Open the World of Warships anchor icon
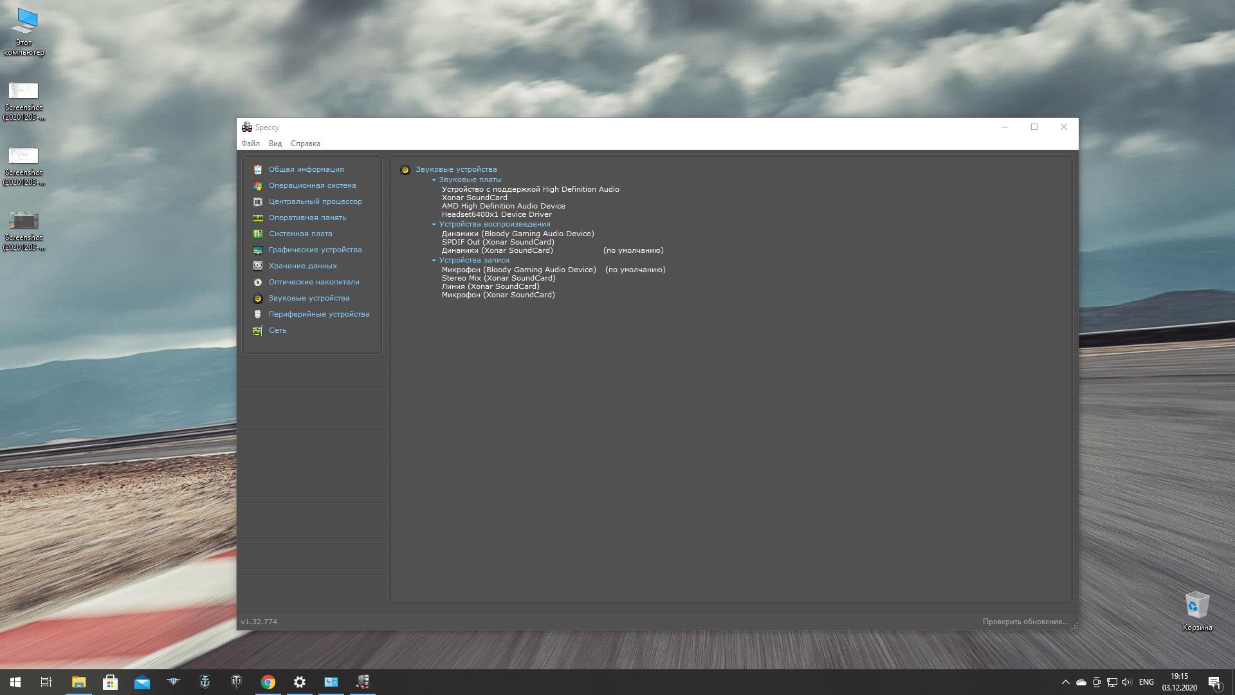1235x695 pixels. 205,682
